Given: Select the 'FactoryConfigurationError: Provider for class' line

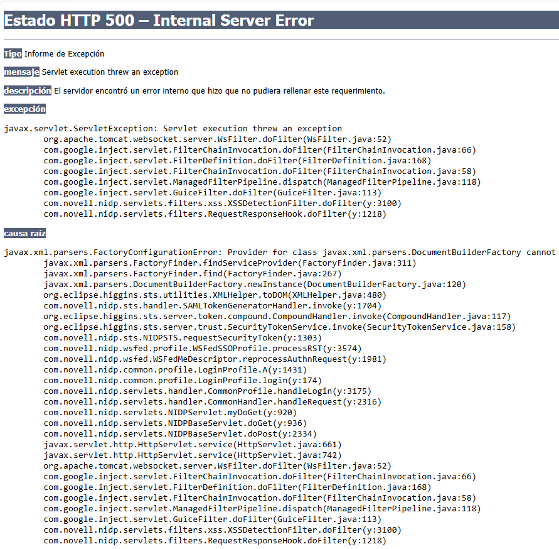Looking at the screenshot, I should 280,253.
